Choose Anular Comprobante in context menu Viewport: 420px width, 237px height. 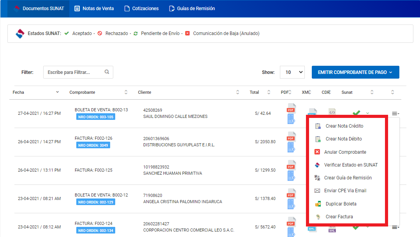[x=345, y=152]
